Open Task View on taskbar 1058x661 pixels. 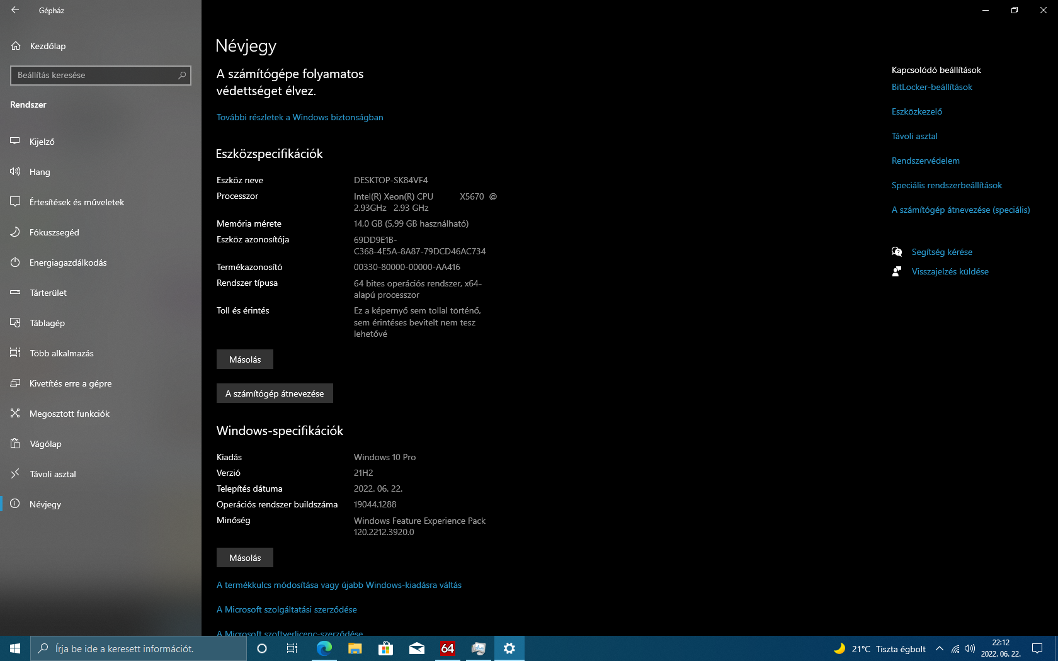(292, 648)
